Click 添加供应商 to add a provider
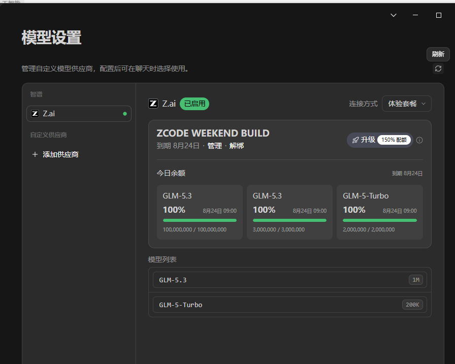The height and width of the screenshot is (364, 455). [55, 154]
